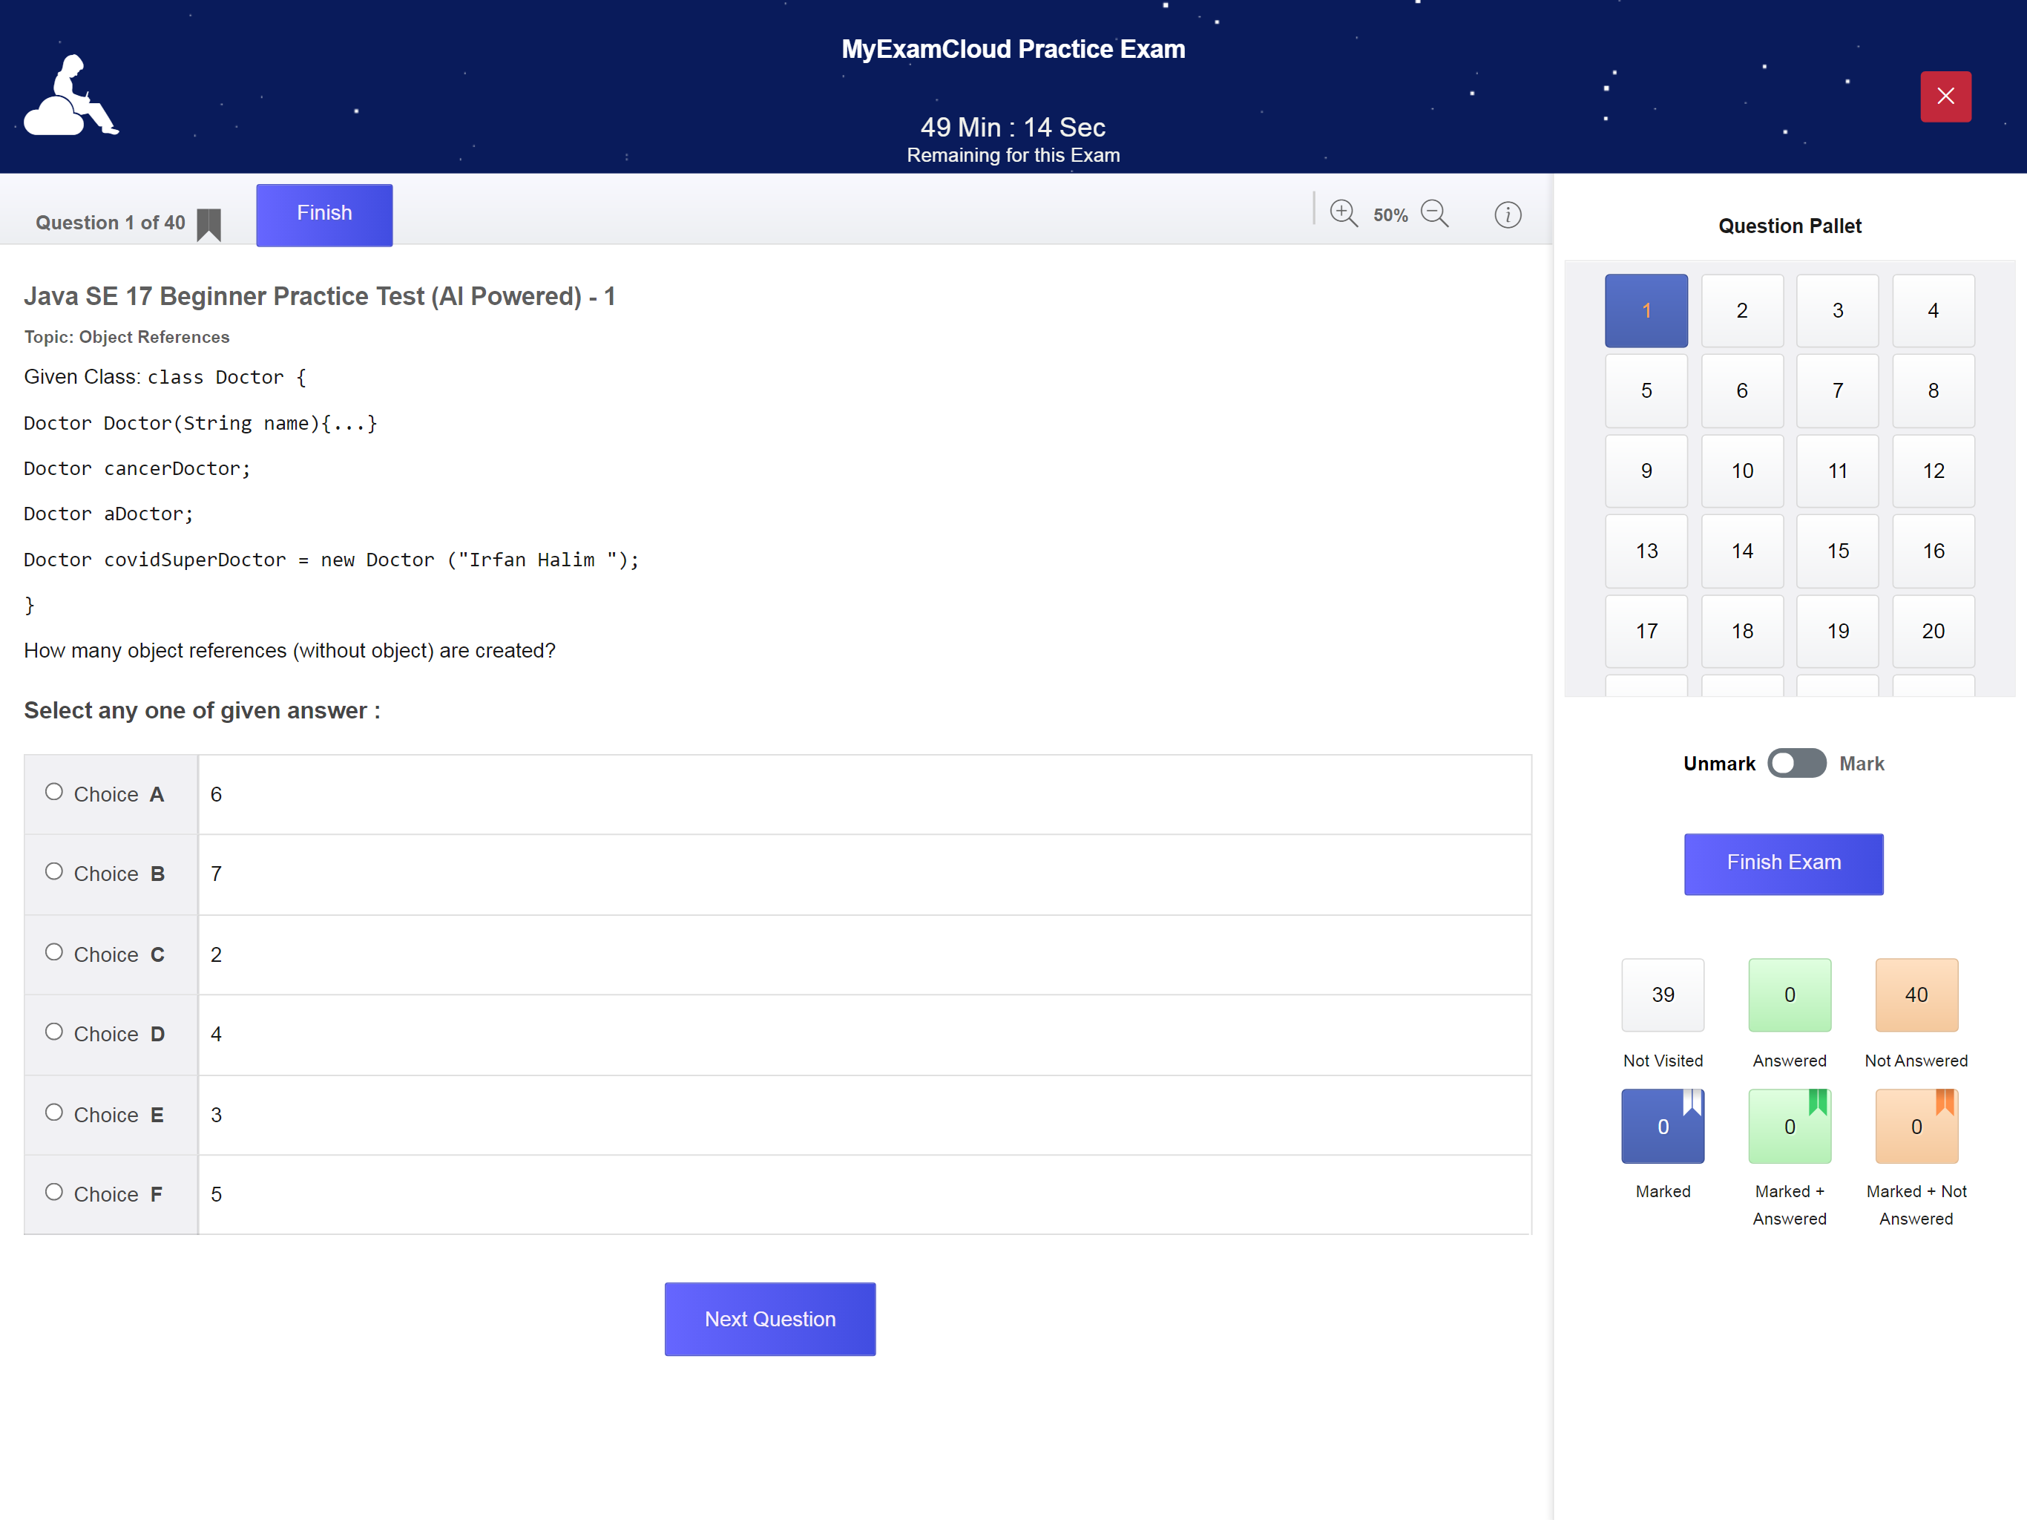Select Choice C radio button answer 2

[56, 953]
